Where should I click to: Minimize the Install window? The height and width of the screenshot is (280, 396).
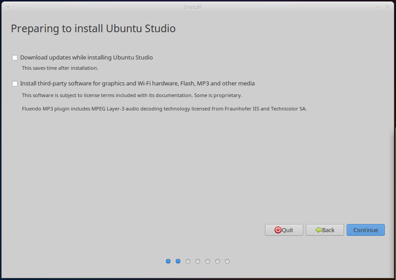[378, 7]
